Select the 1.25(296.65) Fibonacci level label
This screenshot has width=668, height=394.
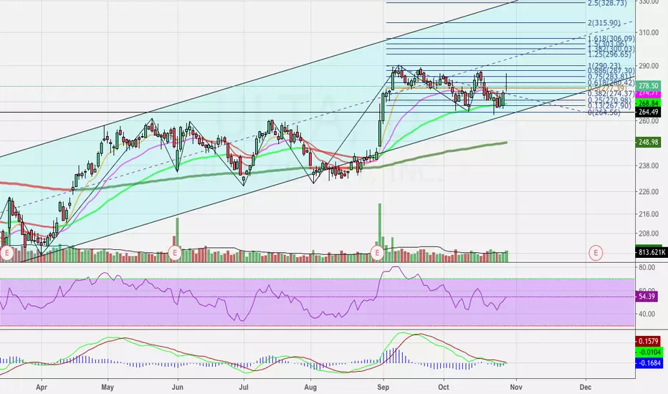pyautogui.click(x=609, y=54)
